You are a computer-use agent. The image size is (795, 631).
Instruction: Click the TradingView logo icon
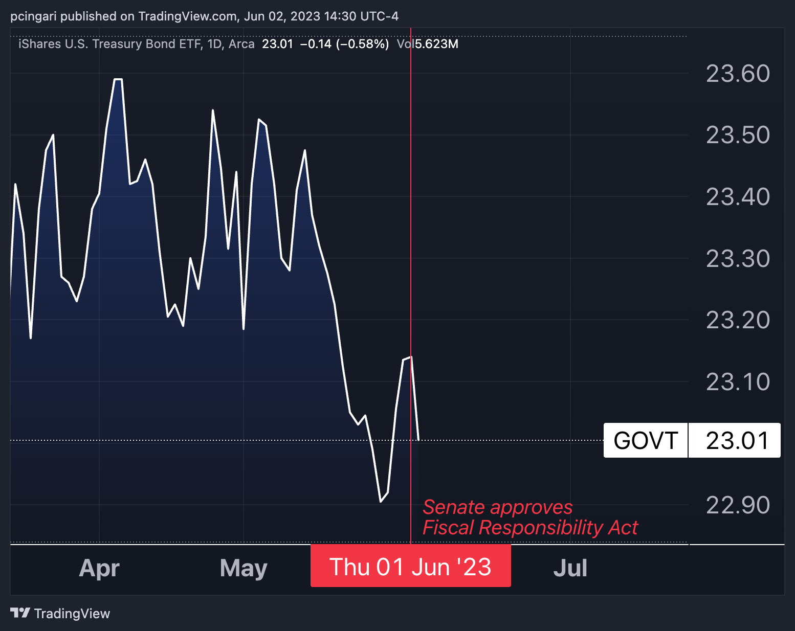(20, 613)
